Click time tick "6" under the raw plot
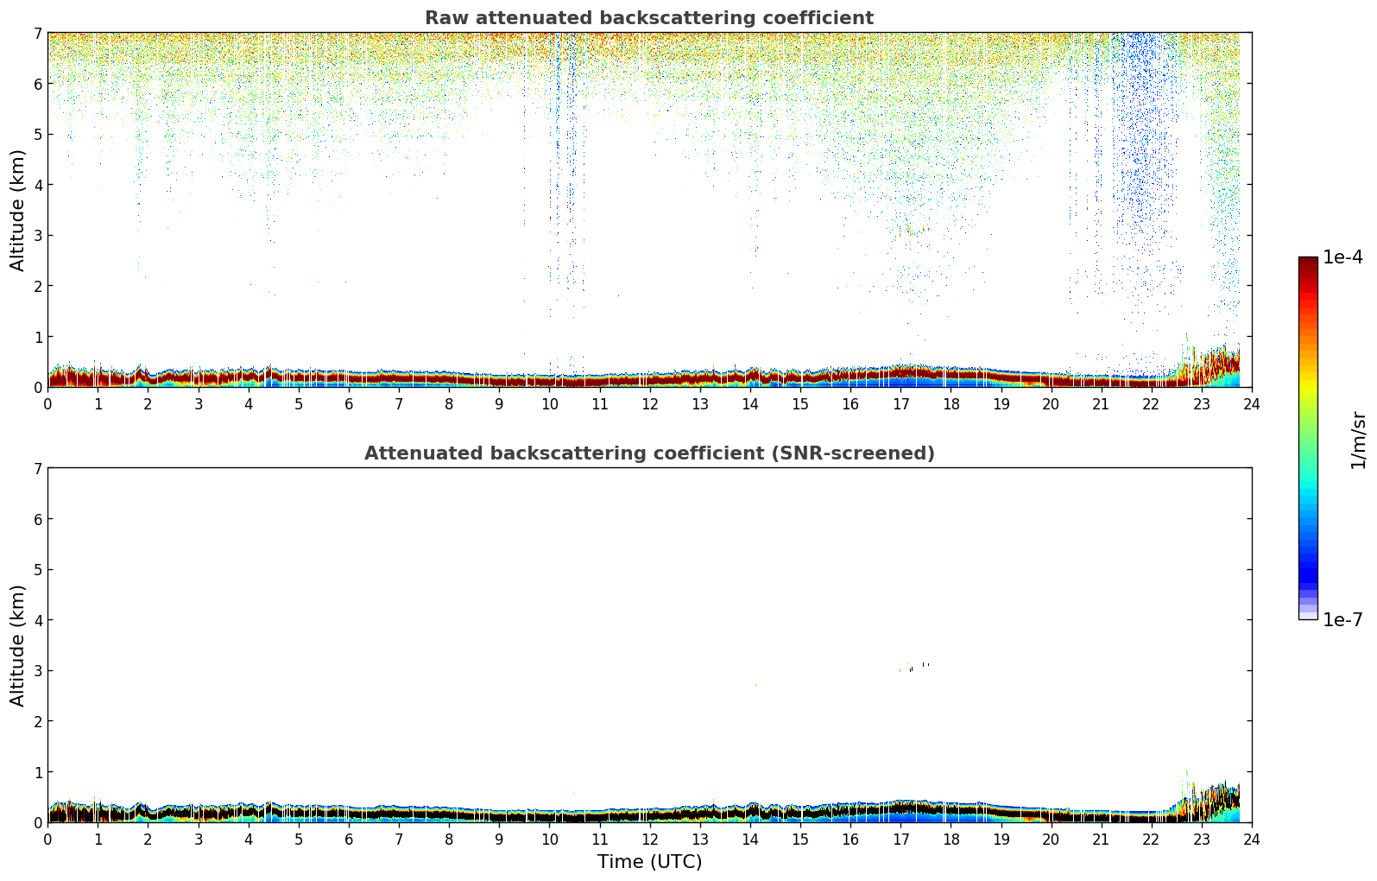 click(x=349, y=403)
